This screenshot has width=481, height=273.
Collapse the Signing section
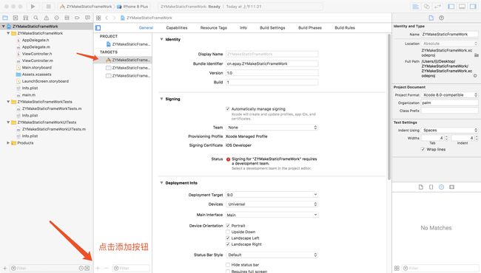(x=161, y=99)
